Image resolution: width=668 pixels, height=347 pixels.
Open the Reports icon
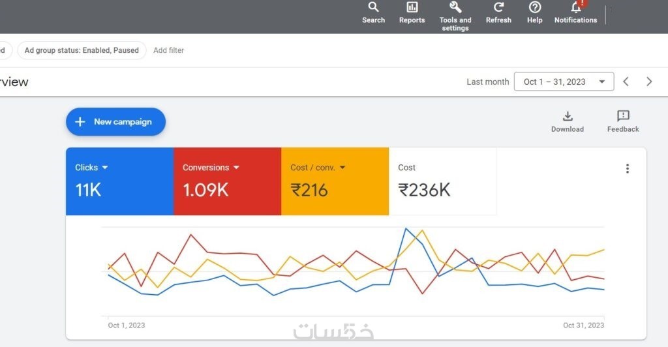(412, 13)
